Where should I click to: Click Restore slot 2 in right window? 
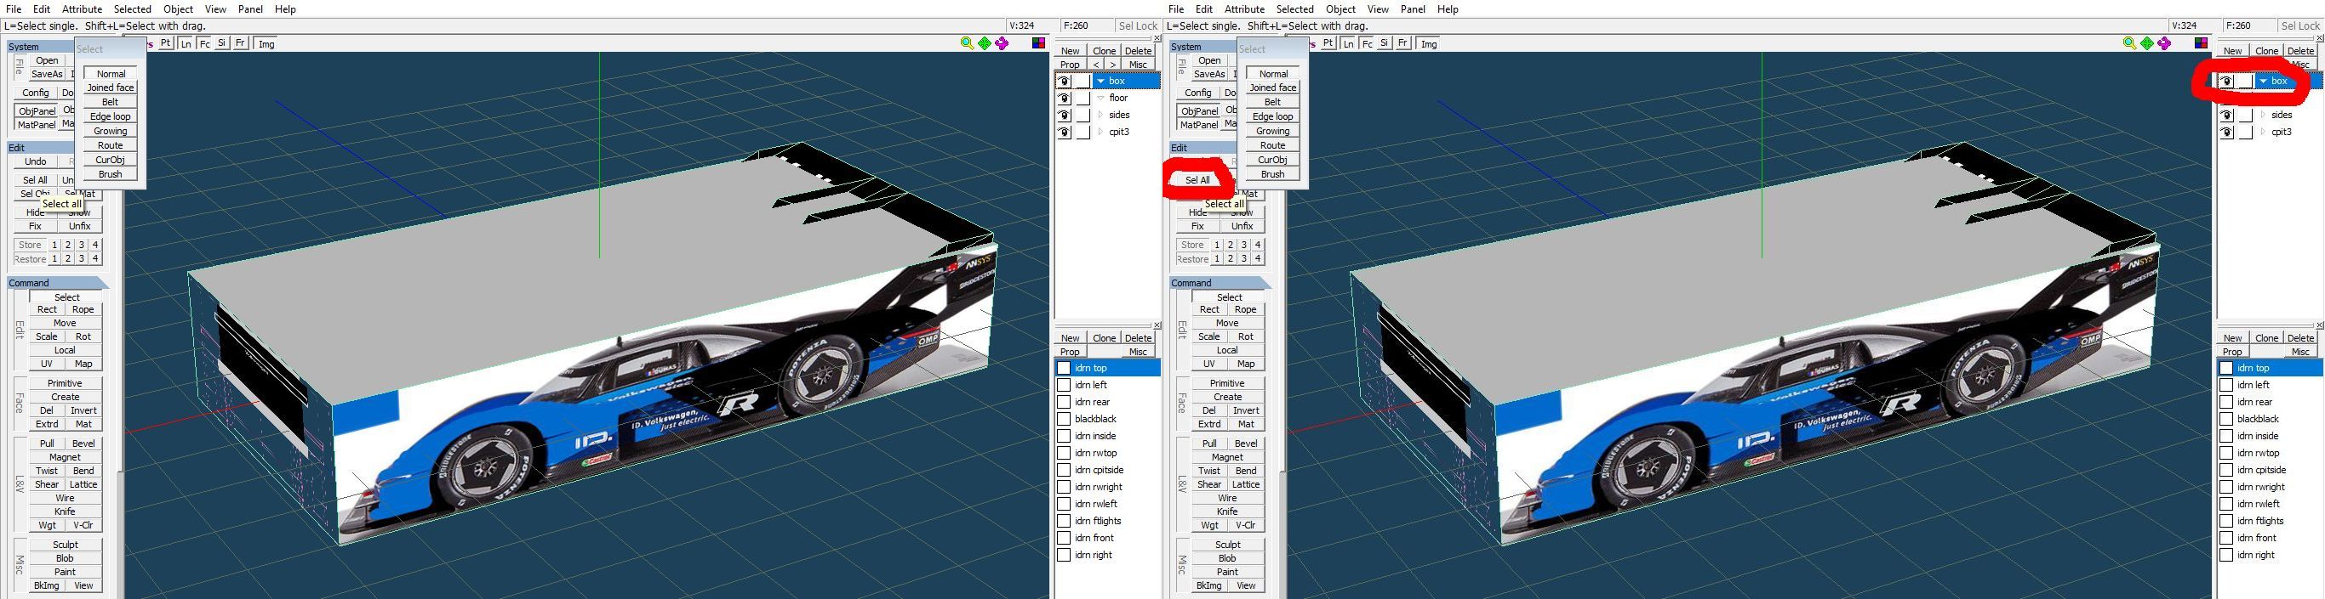pos(1231,259)
